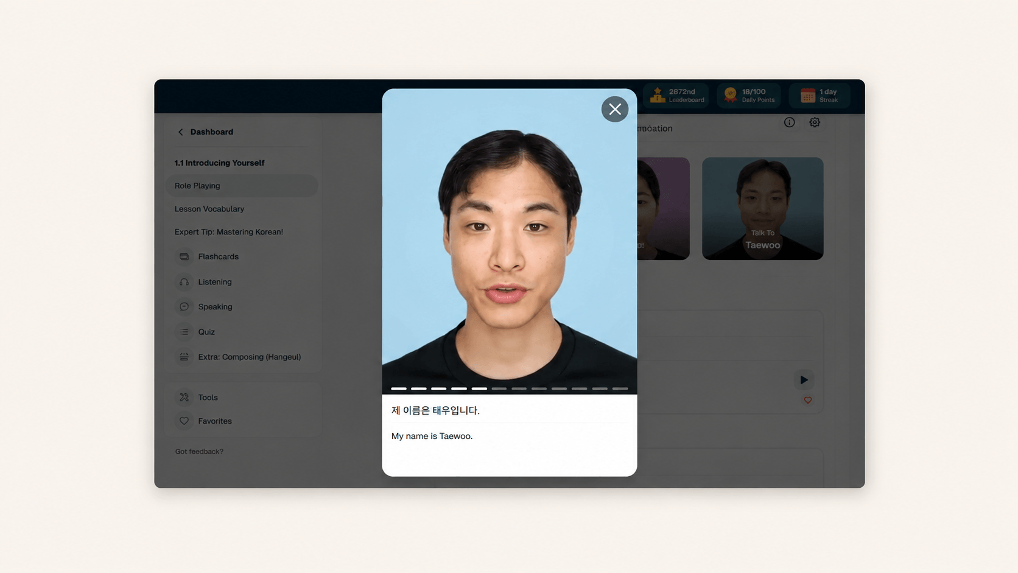Click the Taewoo video in the popup
The image size is (1018, 573).
(x=510, y=242)
